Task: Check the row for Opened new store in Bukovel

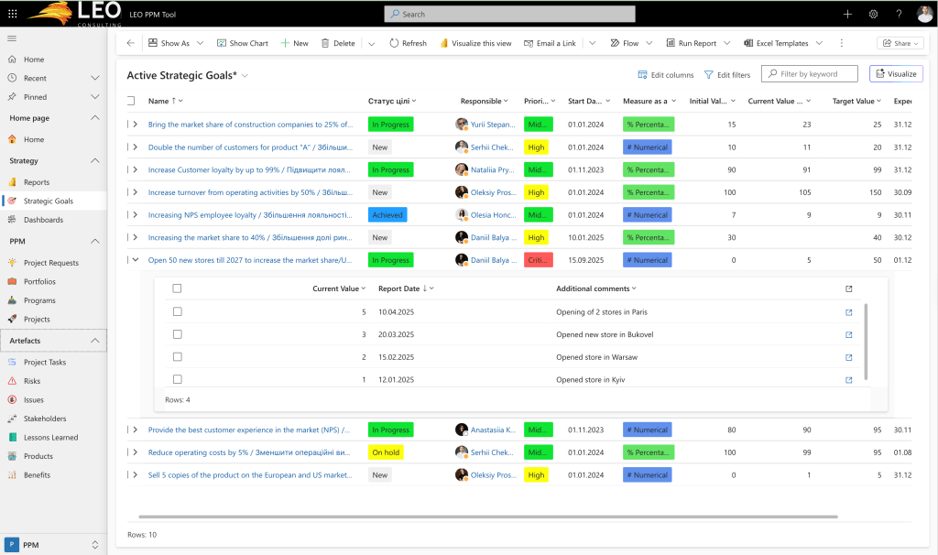Action: [x=178, y=334]
